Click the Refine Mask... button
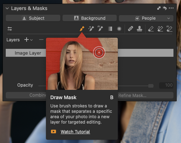The image size is (181, 143). click(x=133, y=96)
